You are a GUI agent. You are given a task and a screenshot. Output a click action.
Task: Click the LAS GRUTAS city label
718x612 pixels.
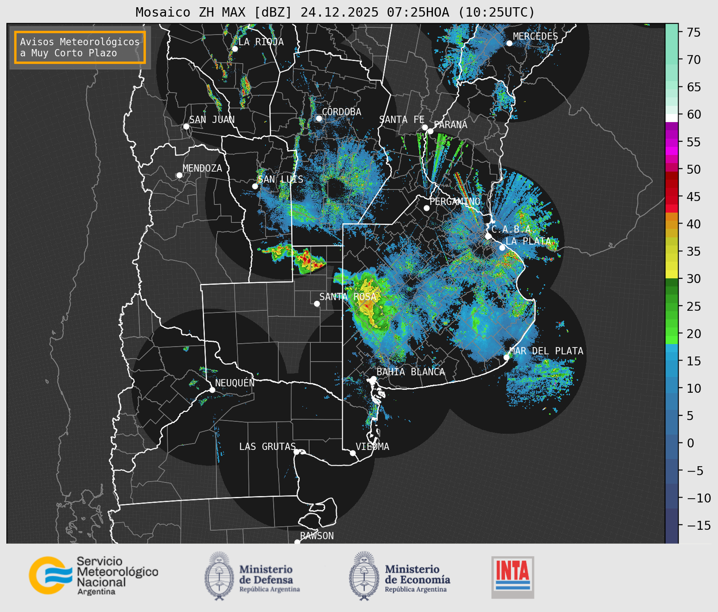267,446
